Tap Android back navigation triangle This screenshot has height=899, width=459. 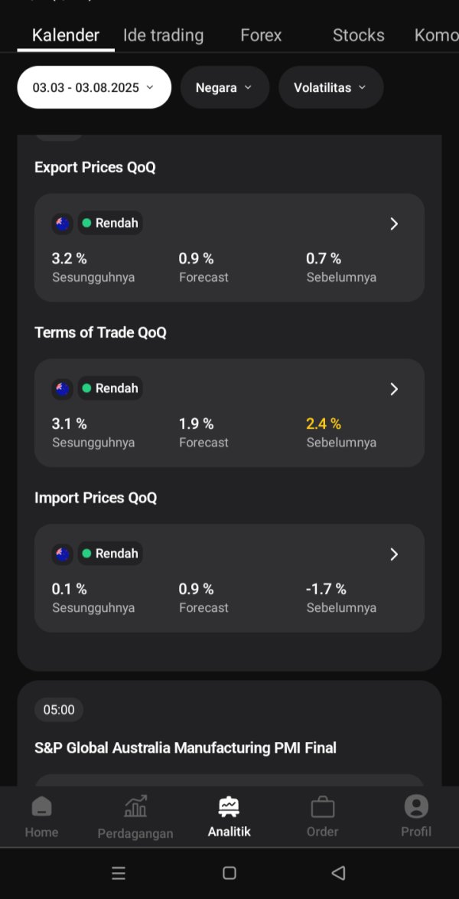[x=338, y=873]
